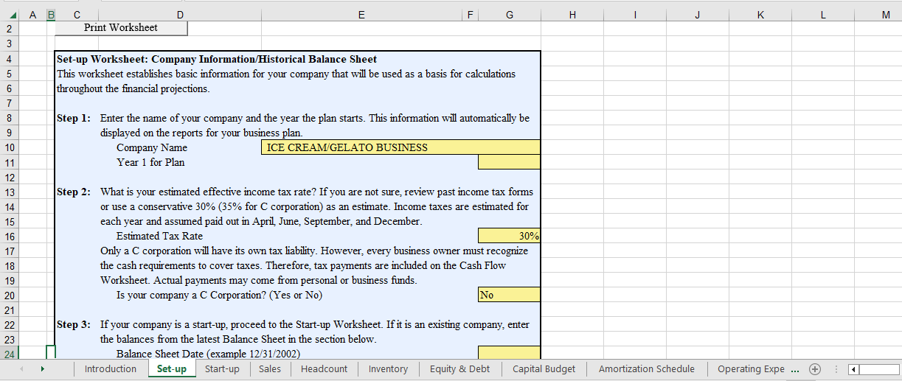
Task: Open the Sales sheet tab
Action: pos(270,369)
